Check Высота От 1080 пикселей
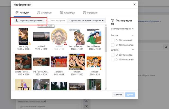 113,45
